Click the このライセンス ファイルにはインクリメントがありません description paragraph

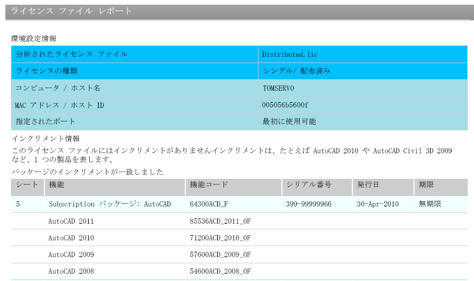pyautogui.click(x=232, y=155)
